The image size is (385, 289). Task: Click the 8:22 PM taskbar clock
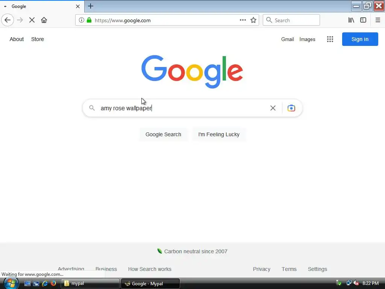(370, 283)
